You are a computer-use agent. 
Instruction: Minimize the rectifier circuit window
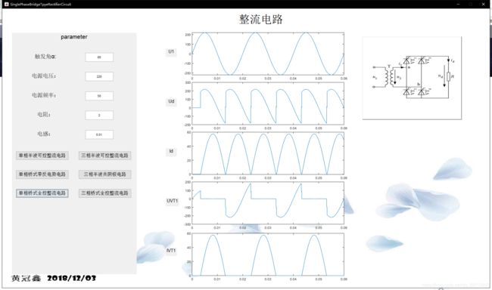coord(459,4)
